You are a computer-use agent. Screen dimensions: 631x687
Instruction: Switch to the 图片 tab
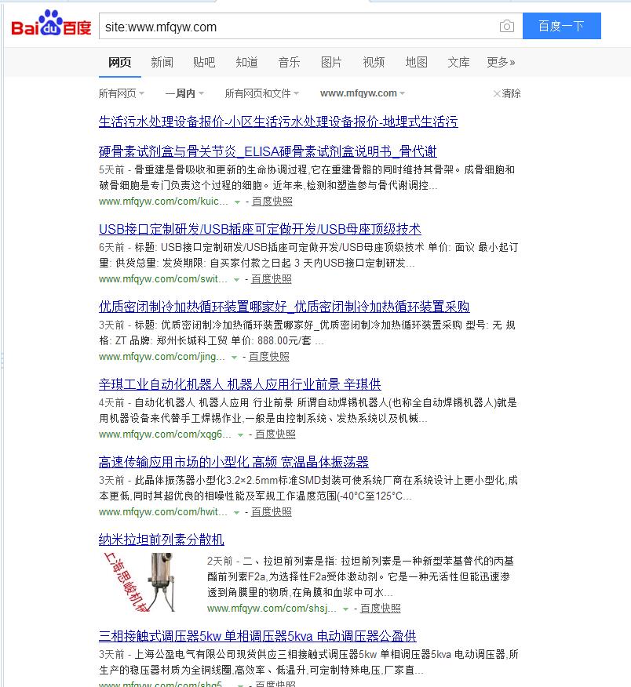tap(331, 62)
